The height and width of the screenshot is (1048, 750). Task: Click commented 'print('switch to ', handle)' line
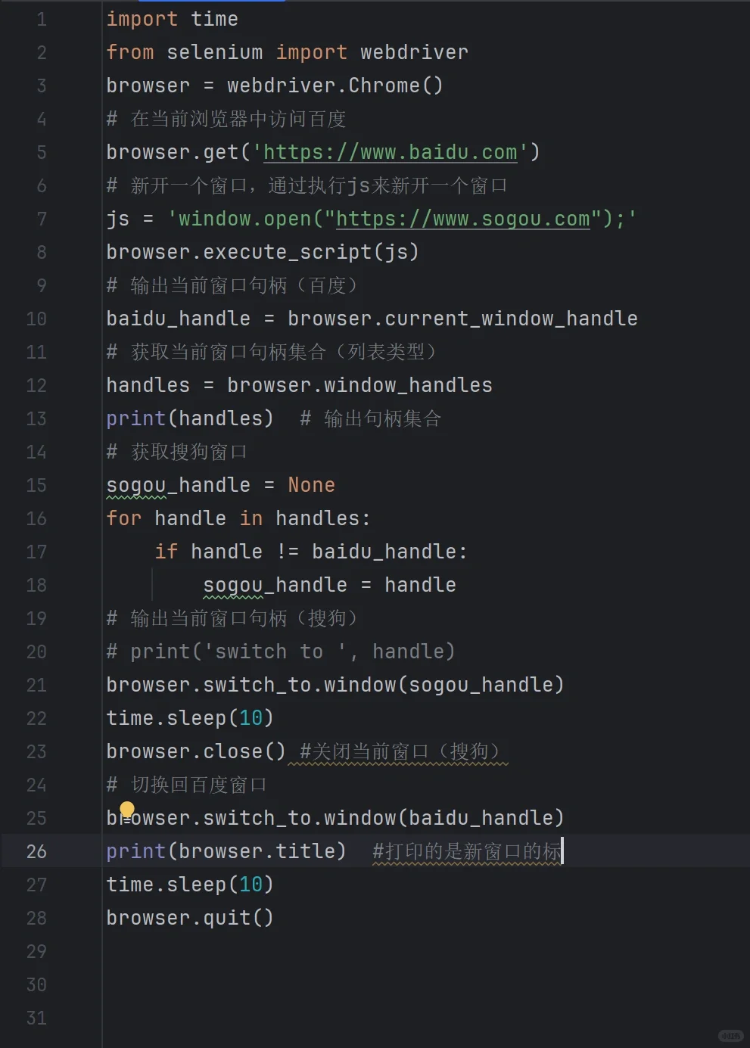[281, 652]
